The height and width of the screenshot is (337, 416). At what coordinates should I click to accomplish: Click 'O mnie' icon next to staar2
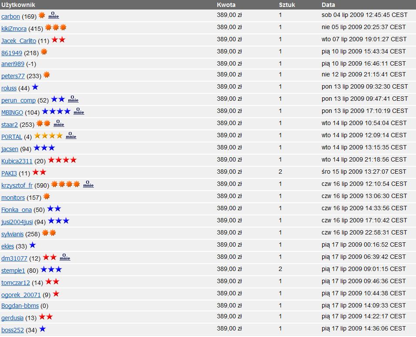click(59, 124)
